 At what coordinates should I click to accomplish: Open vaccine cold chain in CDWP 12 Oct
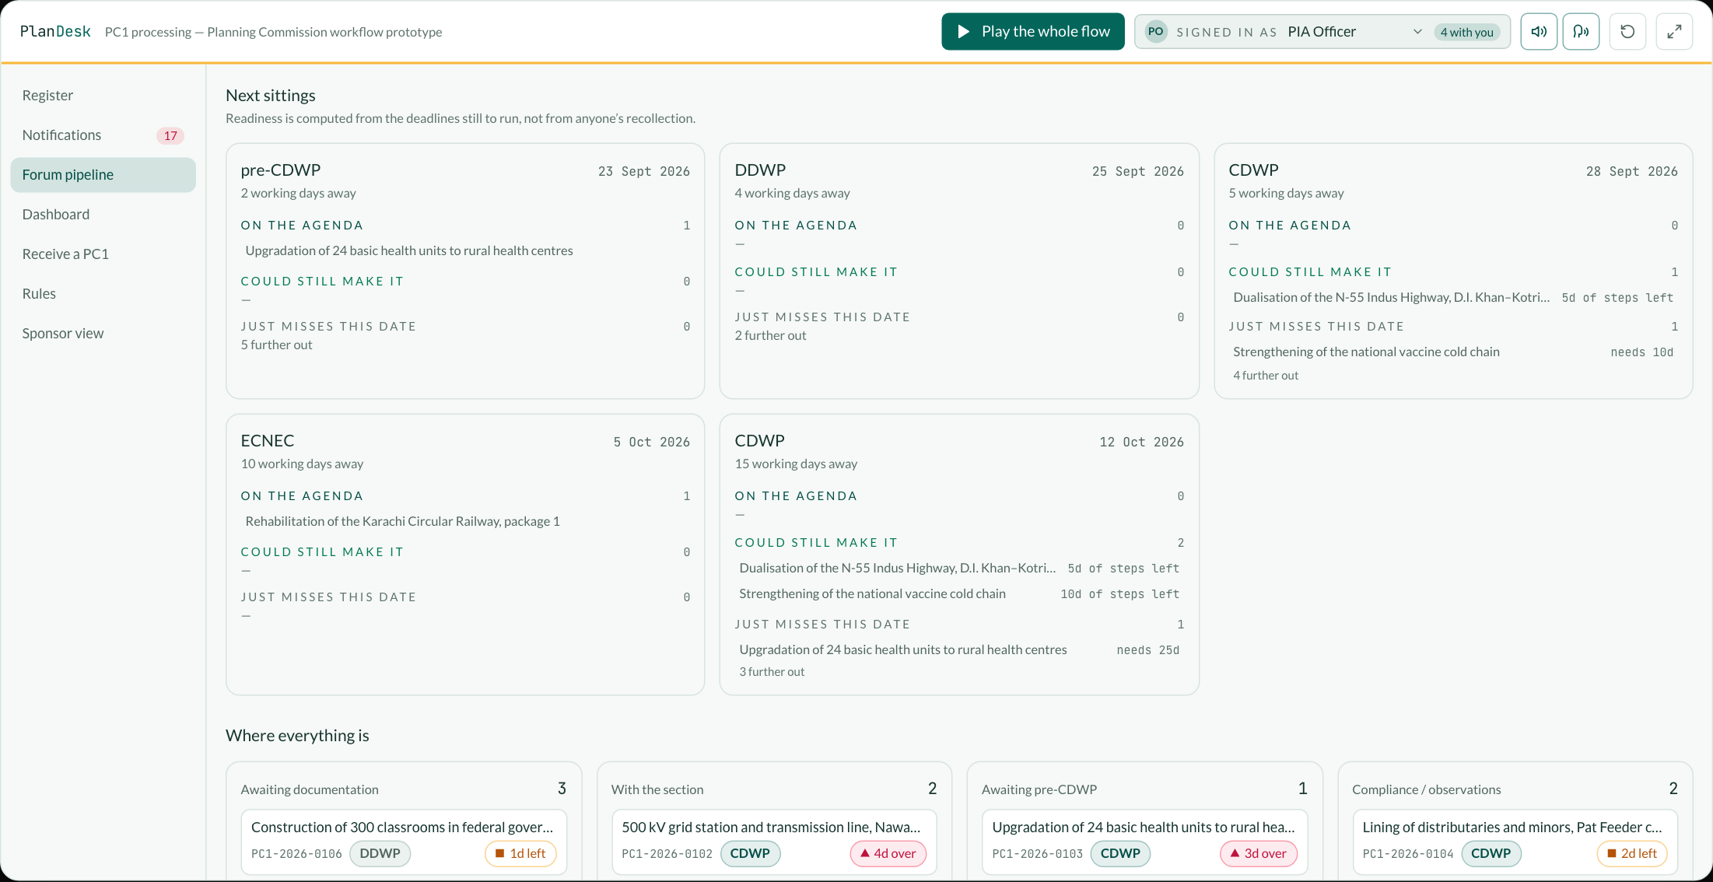(959, 593)
